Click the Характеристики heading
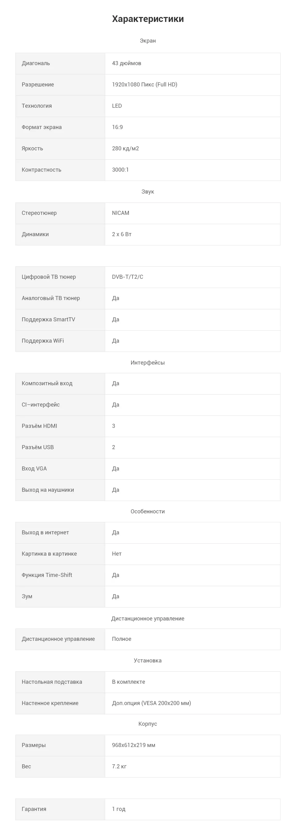Image resolution: width=296 pixels, height=835 pixels. [148, 19]
